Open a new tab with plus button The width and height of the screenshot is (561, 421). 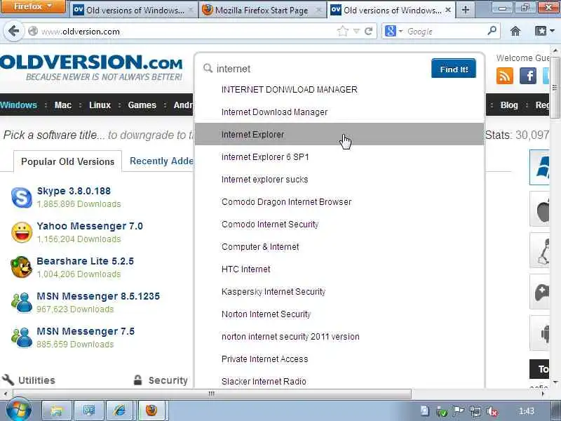(x=466, y=10)
